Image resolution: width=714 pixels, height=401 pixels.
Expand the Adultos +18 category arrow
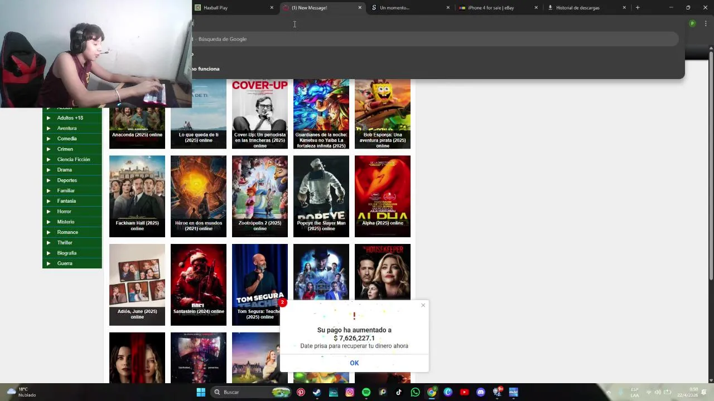pyautogui.click(x=49, y=118)
